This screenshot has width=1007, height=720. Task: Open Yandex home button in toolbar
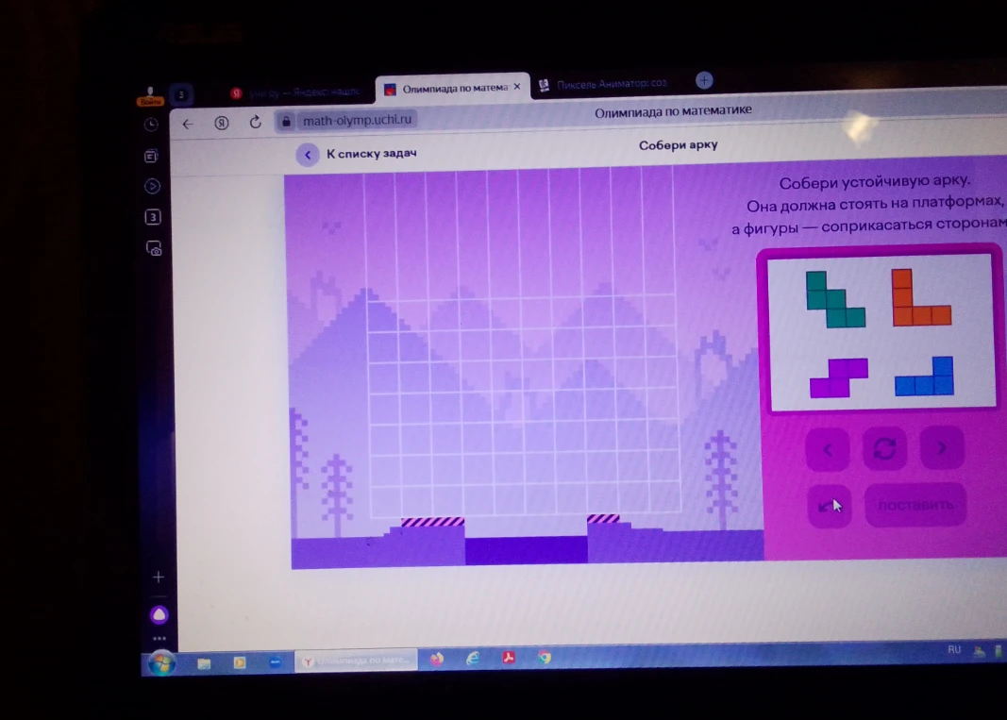coord(222,123)
